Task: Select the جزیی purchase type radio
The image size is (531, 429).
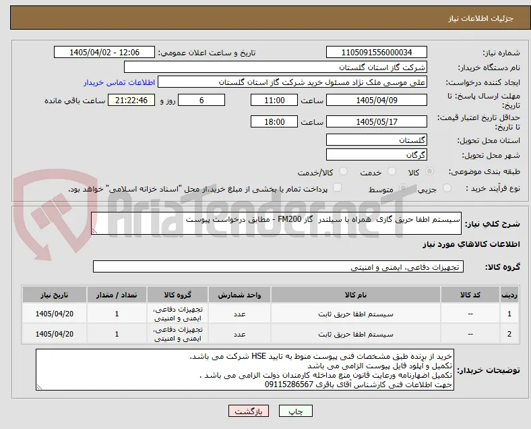Action: 447,188
